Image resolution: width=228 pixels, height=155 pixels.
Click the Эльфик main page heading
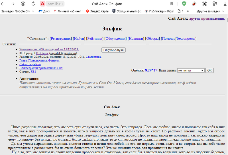click(x=112, y=29)
